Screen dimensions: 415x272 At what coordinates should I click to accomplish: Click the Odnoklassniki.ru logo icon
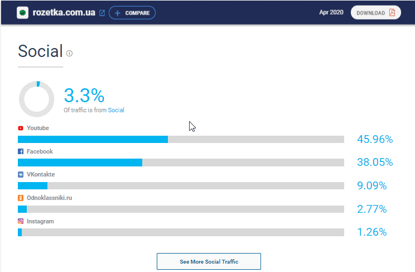click(21, 198)
